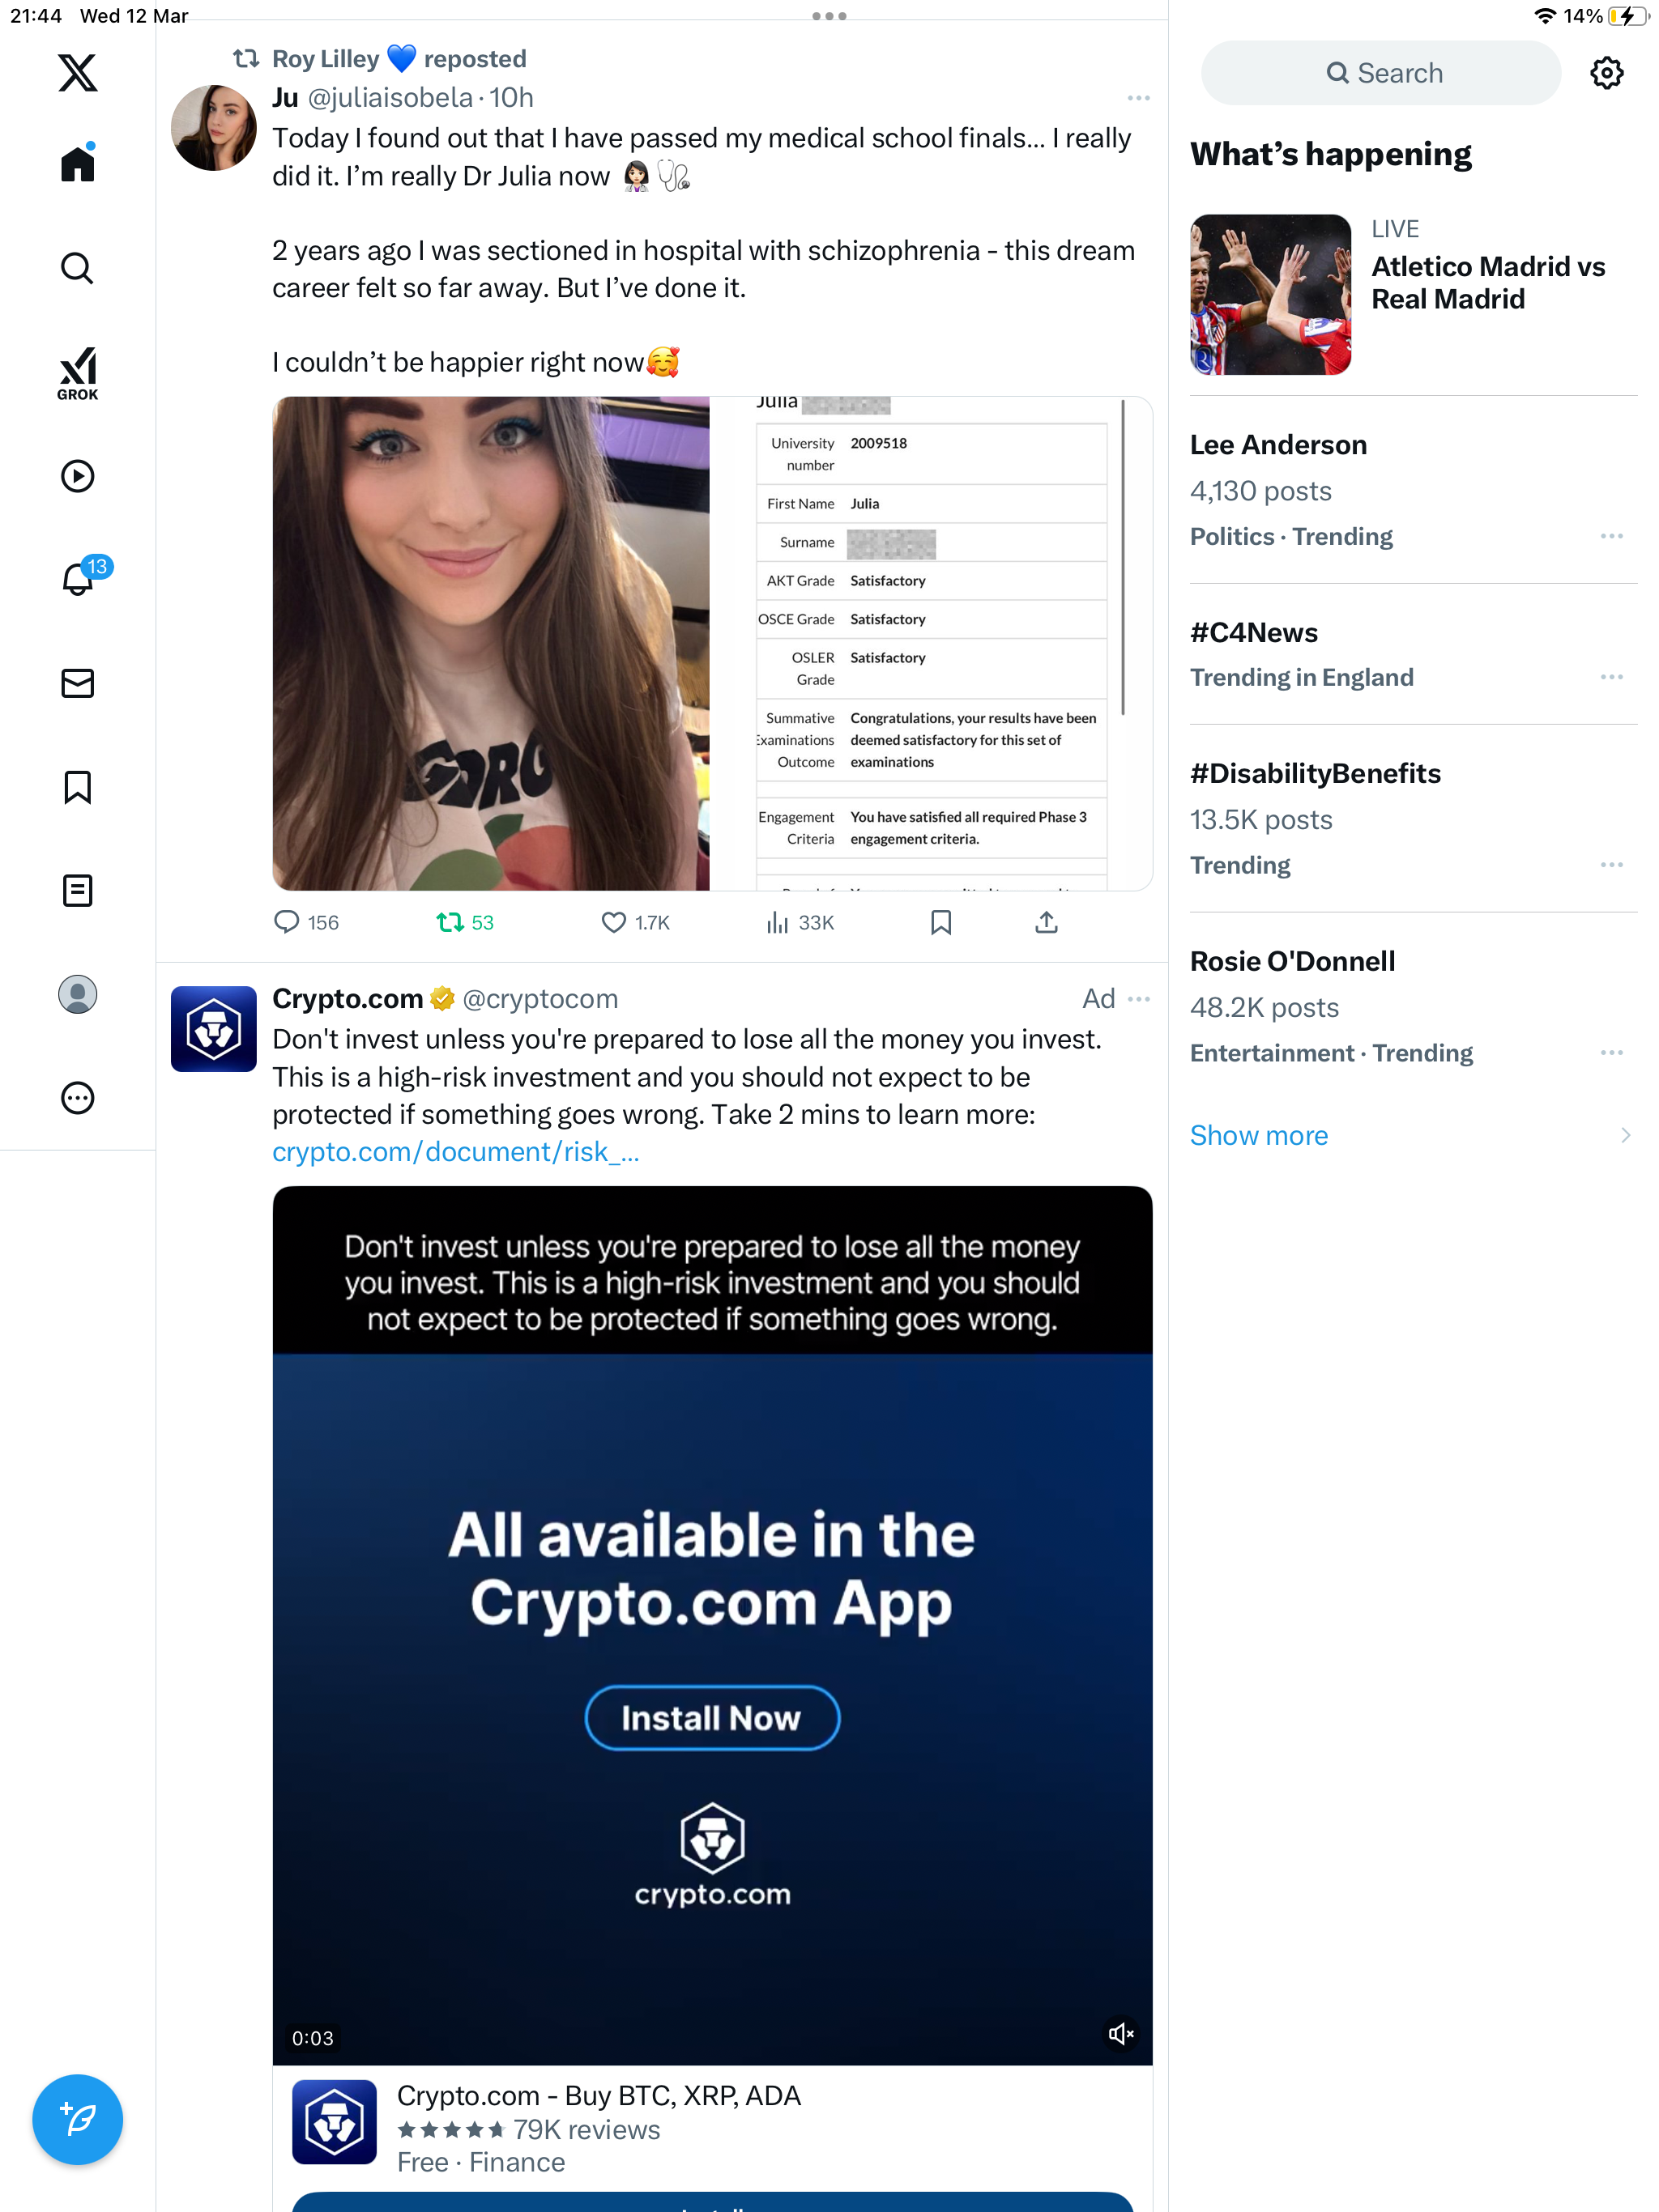The image size is (1659, 2212).
Task: Open Lists icon in the sidebar
Action: (x=77, y=890)
